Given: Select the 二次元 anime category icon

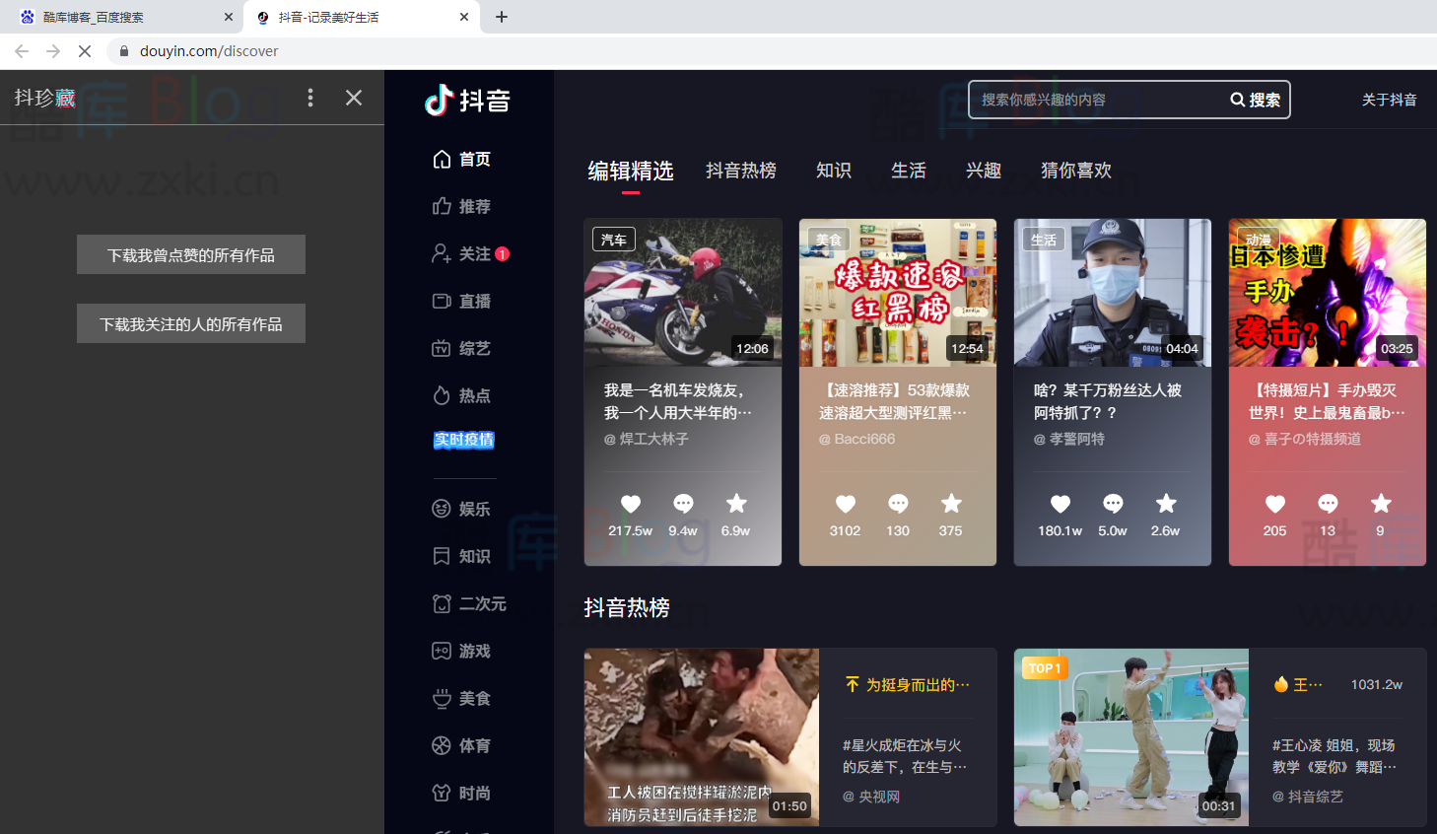Looking at the screenshot, I should click(x=440, y=603).
